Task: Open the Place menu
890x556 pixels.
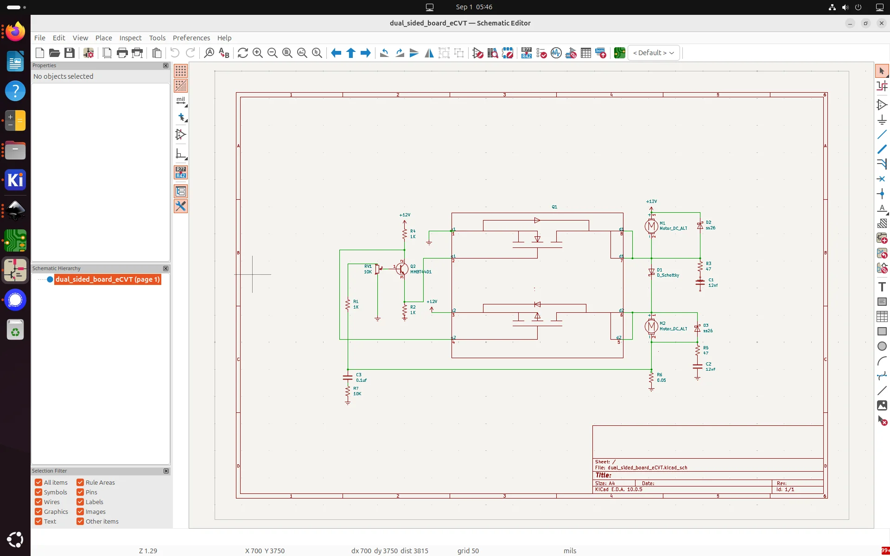Action: click(104, 38)
